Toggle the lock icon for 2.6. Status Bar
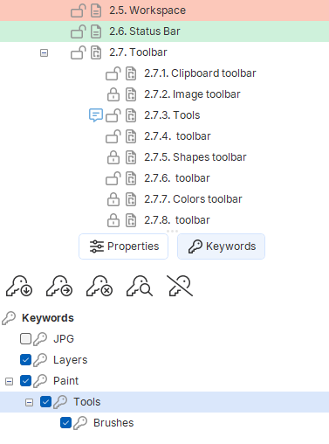Image resolution: width=329 pixels, height=444 pixels. [79, 31]
